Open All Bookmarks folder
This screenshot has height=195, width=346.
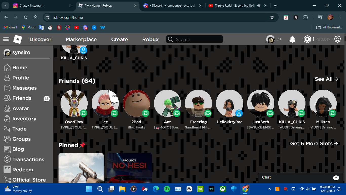point(329,27)
